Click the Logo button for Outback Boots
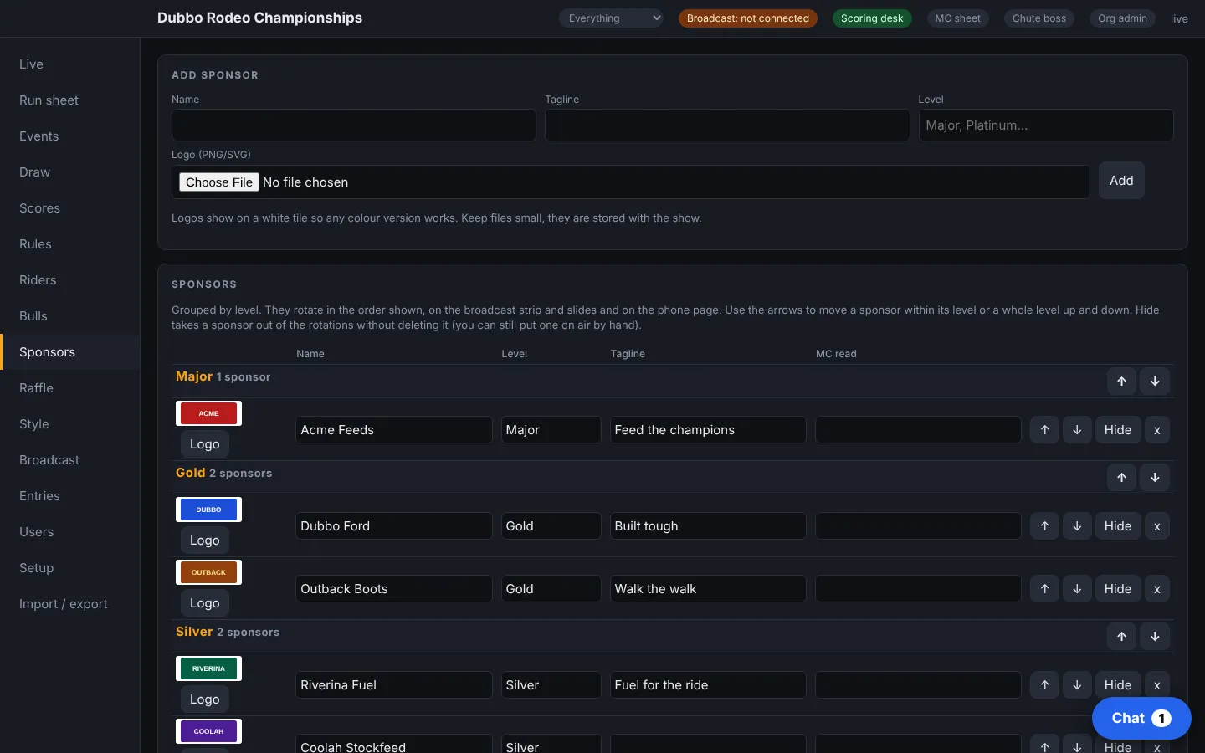 [205, 603]
